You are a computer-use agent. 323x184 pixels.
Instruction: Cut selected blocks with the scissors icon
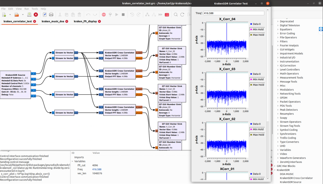point(60,15)
